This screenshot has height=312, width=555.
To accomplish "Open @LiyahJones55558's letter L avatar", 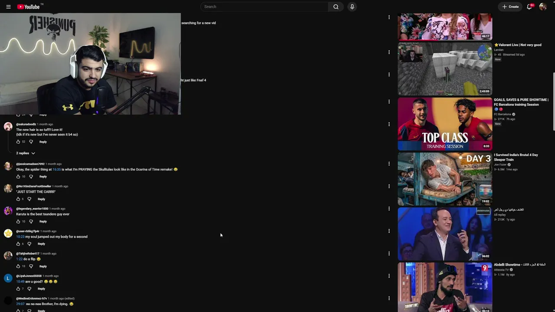I will 8,278.
